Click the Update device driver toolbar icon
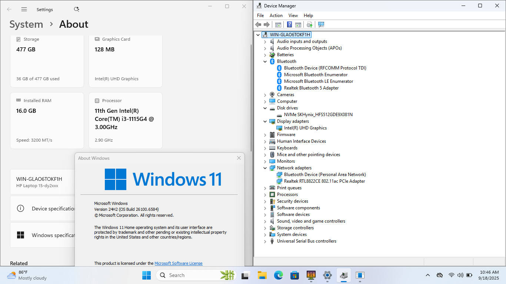The image size is (506, 284). (310, 24)
